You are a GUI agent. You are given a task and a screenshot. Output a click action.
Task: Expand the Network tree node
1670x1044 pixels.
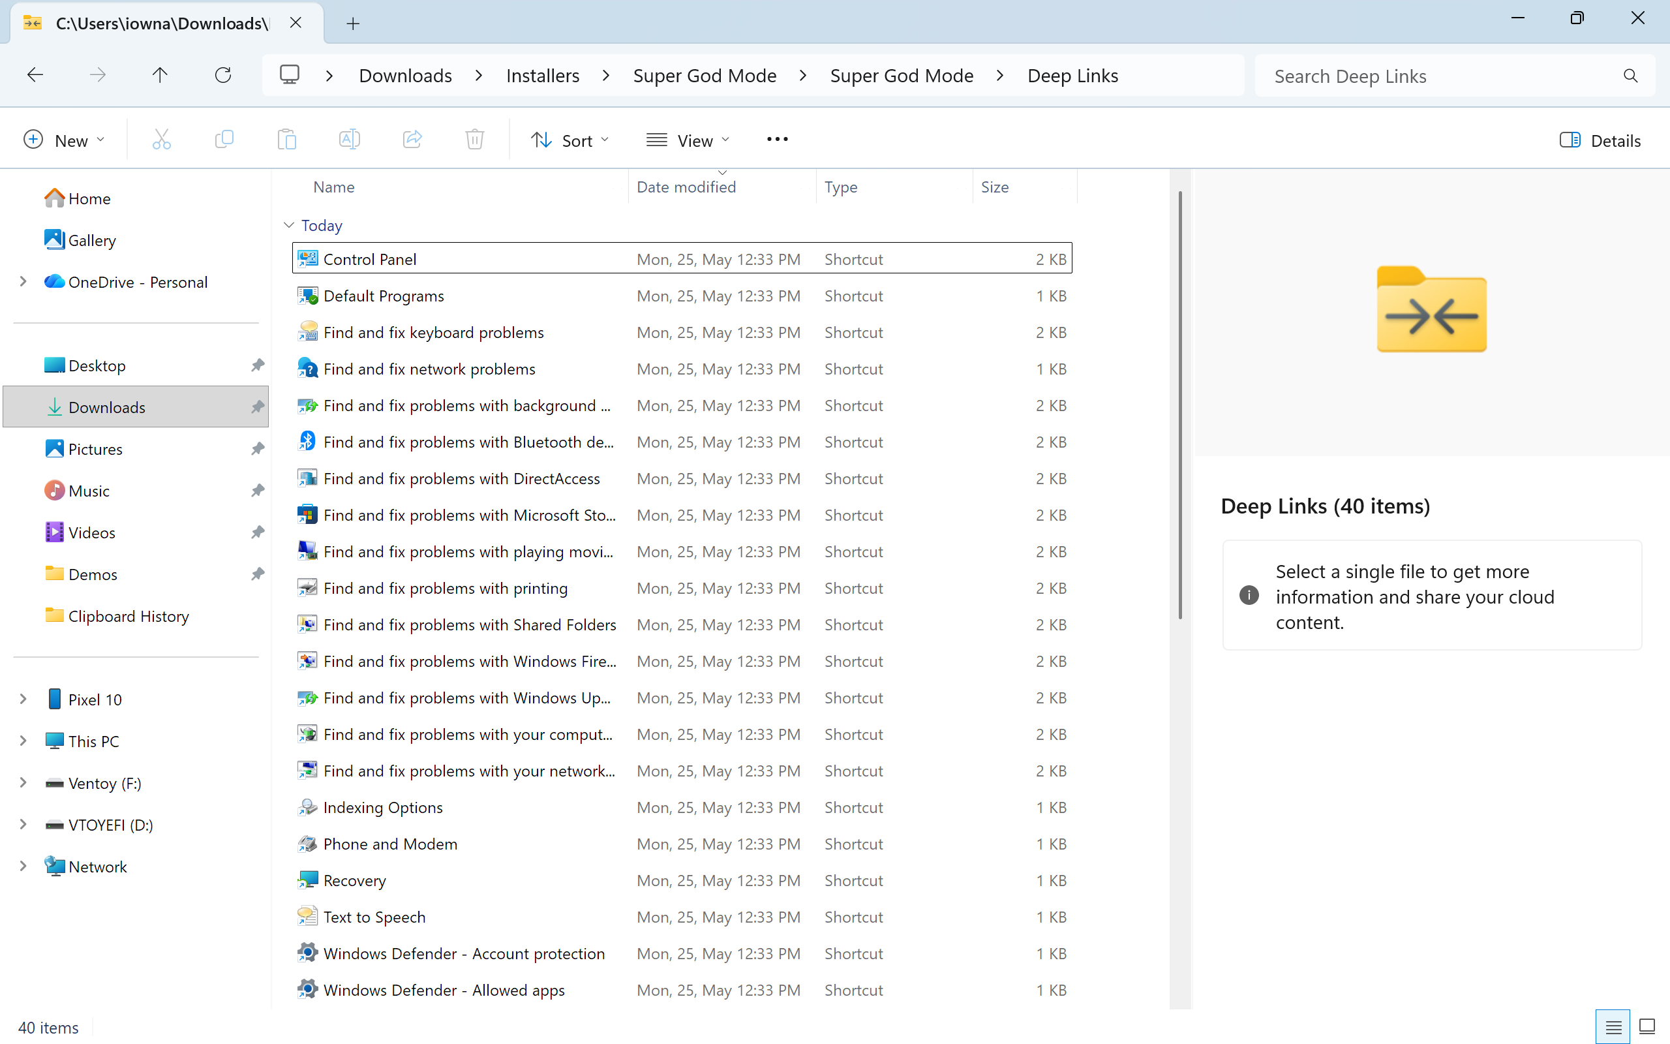[x=23, y=867]
